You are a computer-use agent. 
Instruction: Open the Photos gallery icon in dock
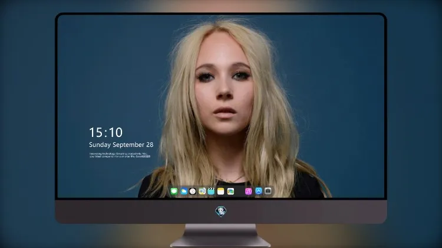point(230,191)
